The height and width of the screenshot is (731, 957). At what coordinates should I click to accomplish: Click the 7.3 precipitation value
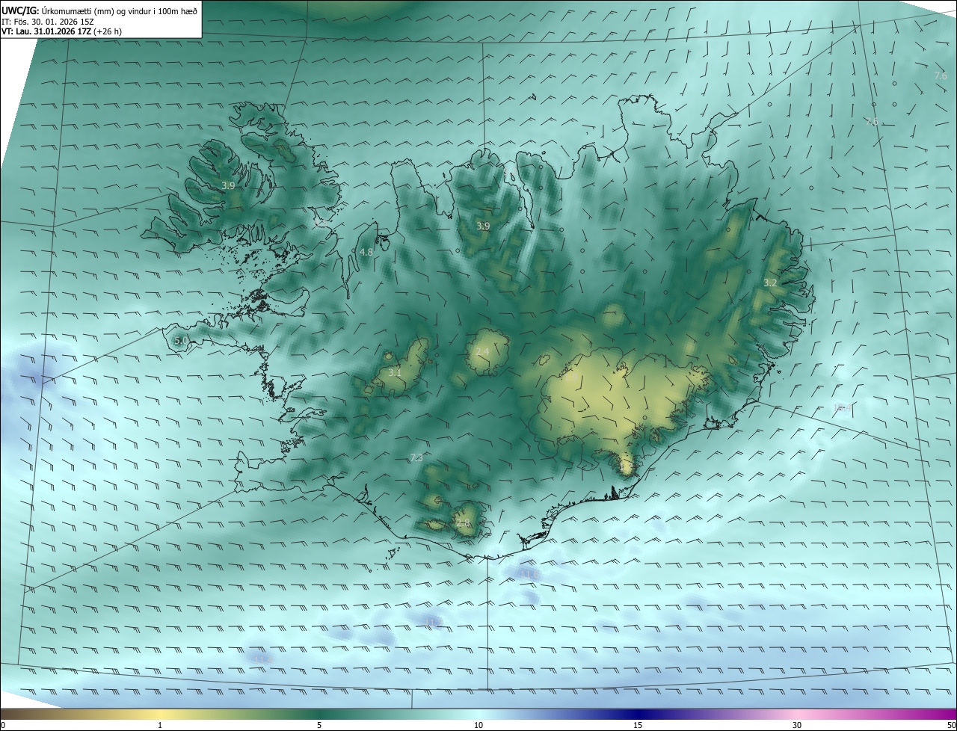(416, 457)
